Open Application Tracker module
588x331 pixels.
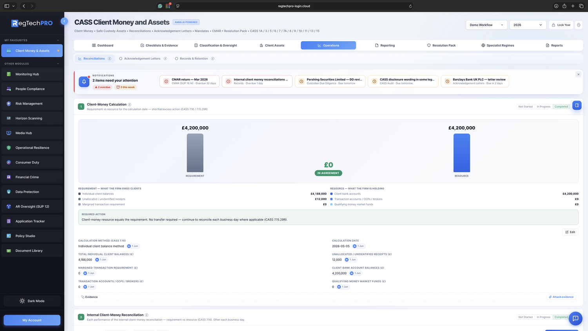click(32, 221)
